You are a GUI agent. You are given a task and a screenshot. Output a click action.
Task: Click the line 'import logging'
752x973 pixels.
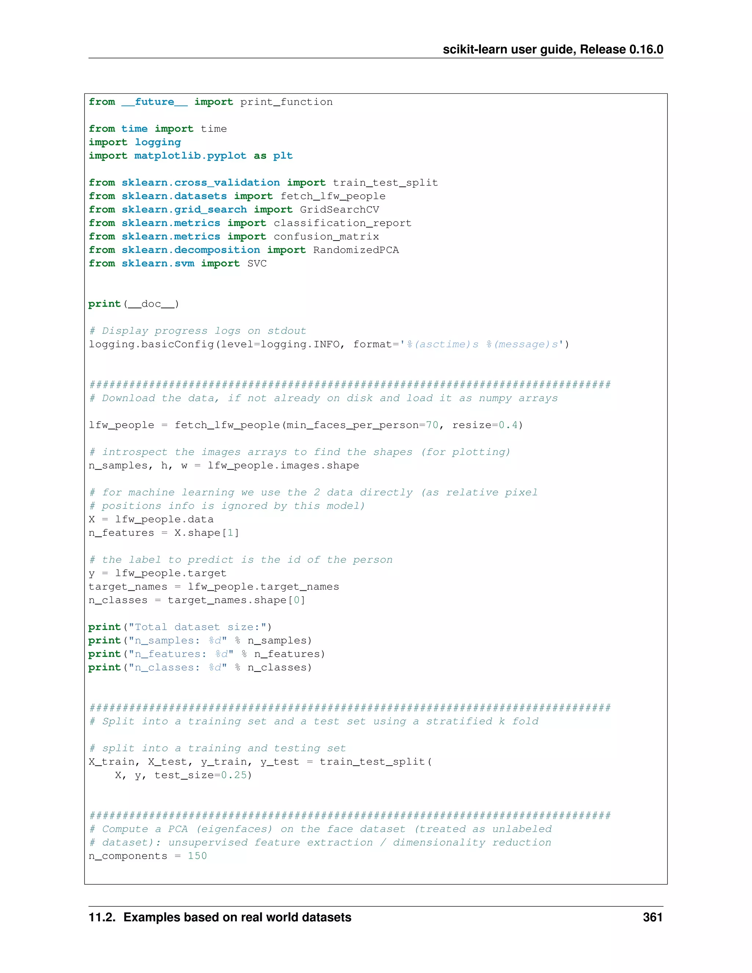point(134,142)
